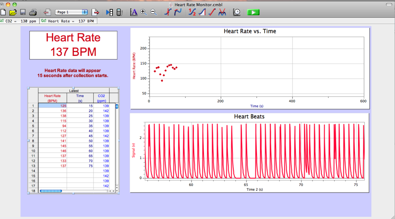The width and height of the screenshot is (395, 219).
Task: Open a file with the folder icon
Action: tap(13, 12)
